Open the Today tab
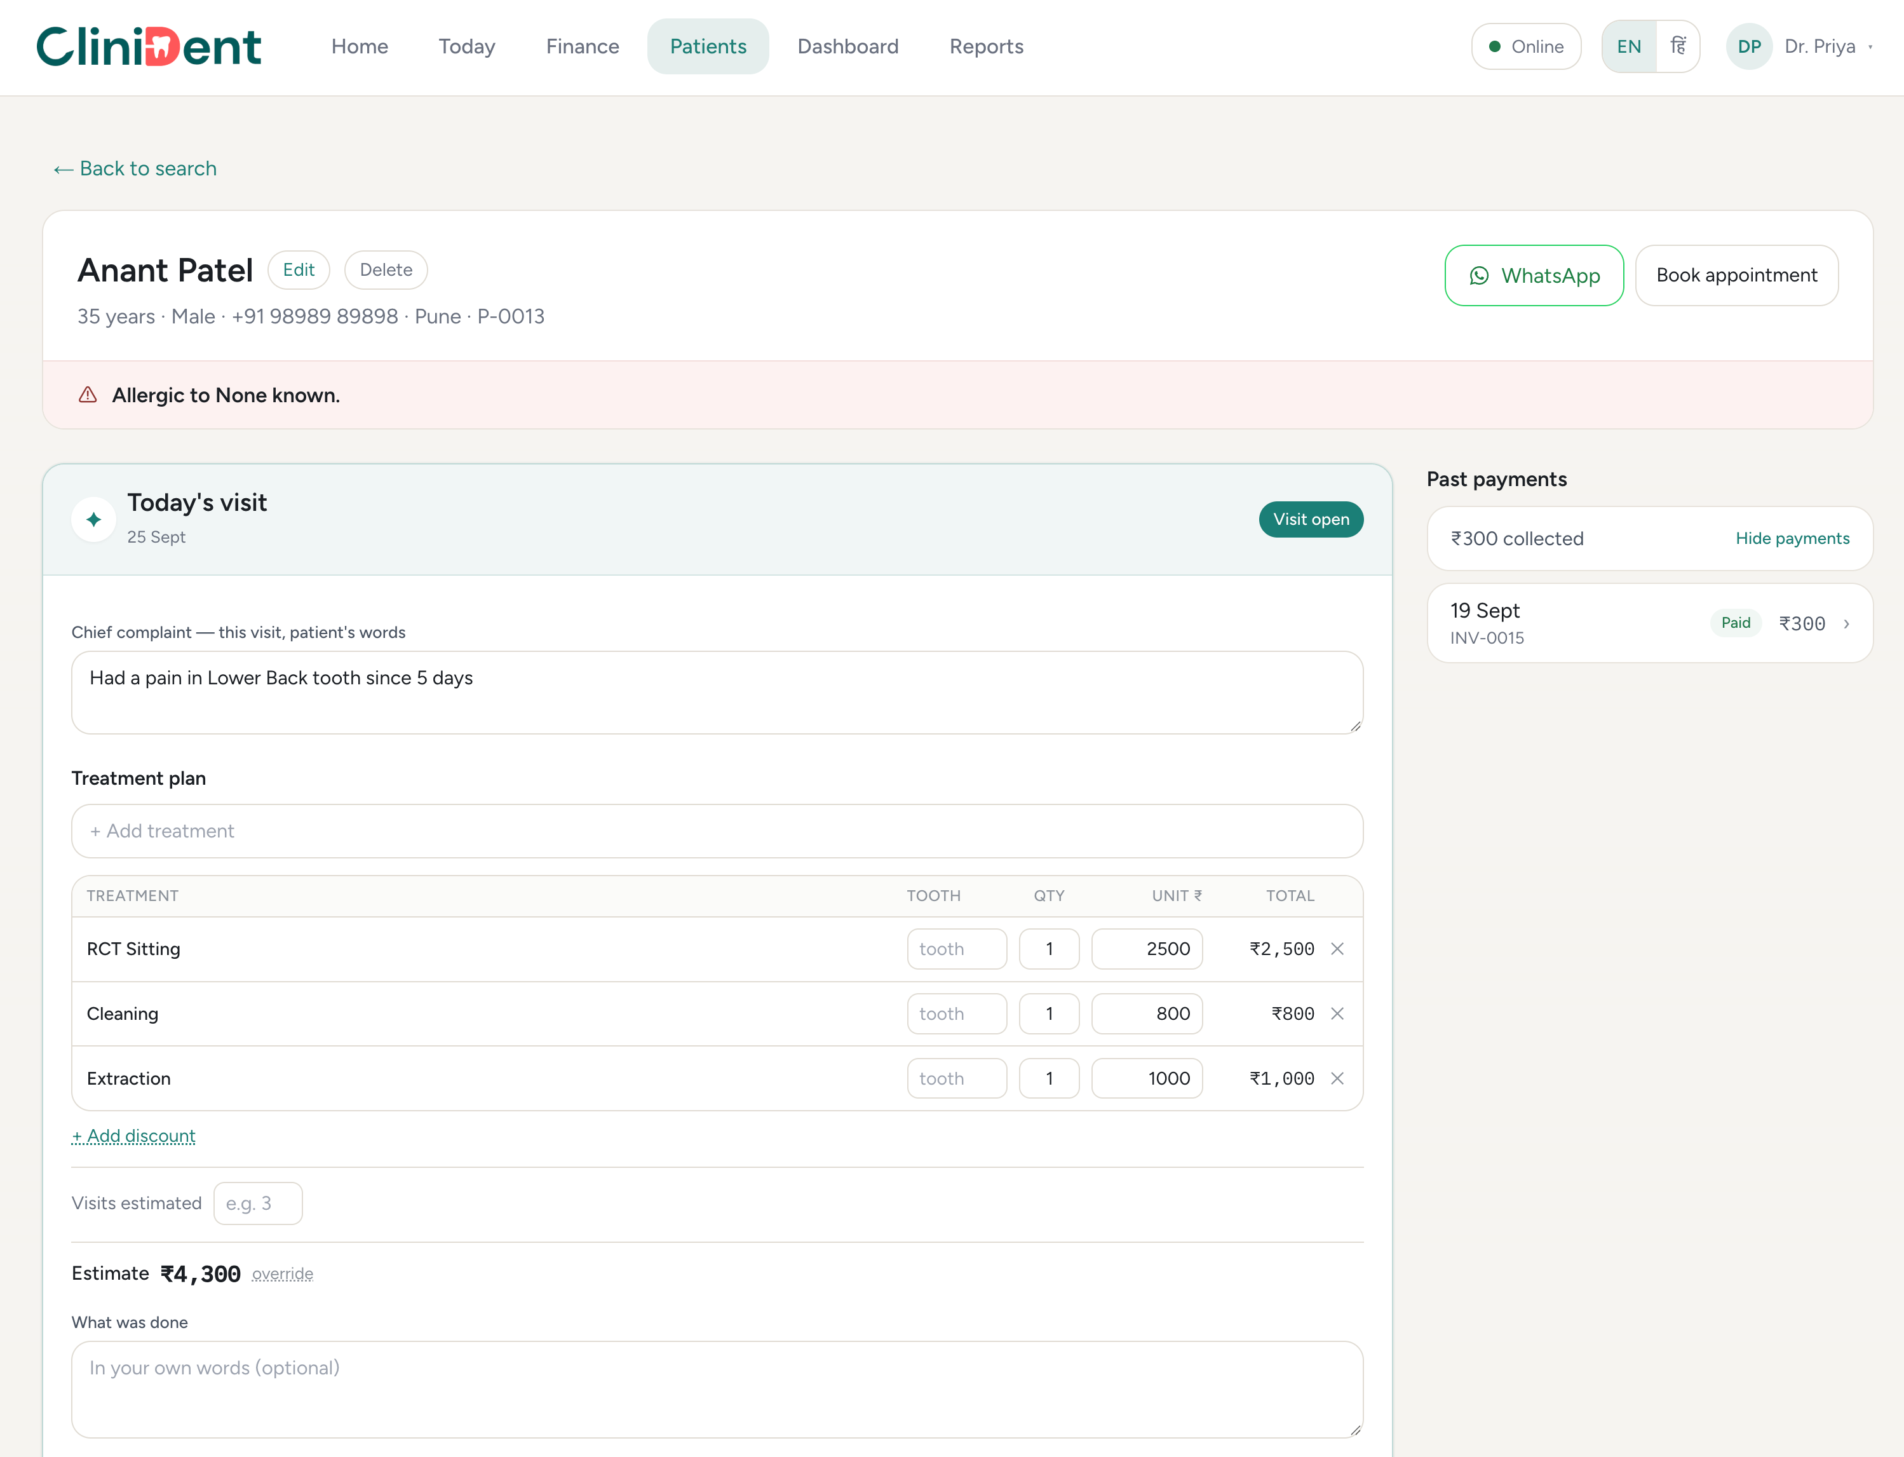 [x=466, y=47]
